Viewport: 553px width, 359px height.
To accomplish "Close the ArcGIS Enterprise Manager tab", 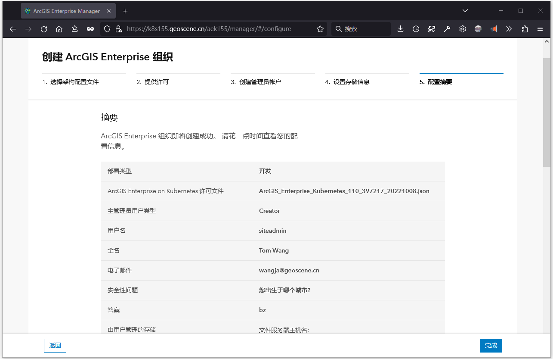I will click(109, 11).
